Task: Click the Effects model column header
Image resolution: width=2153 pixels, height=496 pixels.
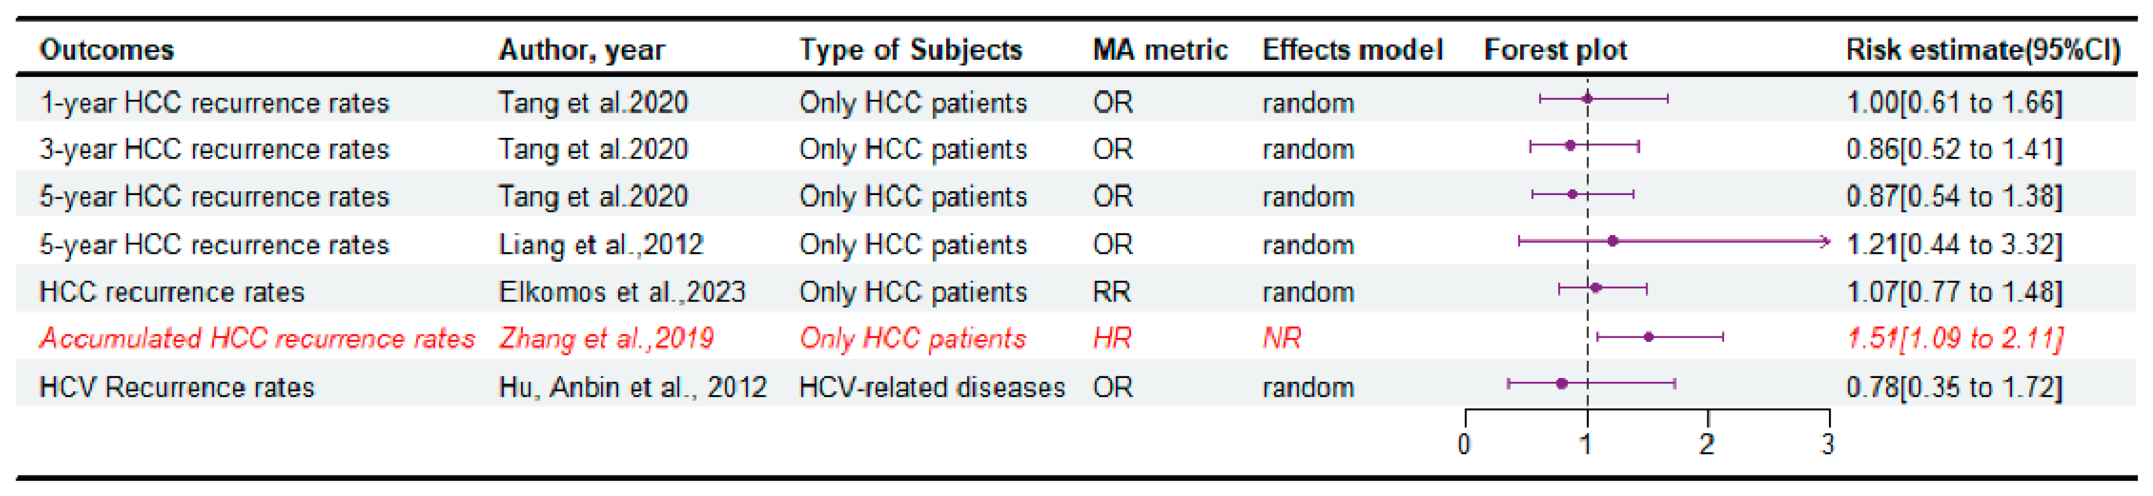Action: click(x=1352, y=50)
